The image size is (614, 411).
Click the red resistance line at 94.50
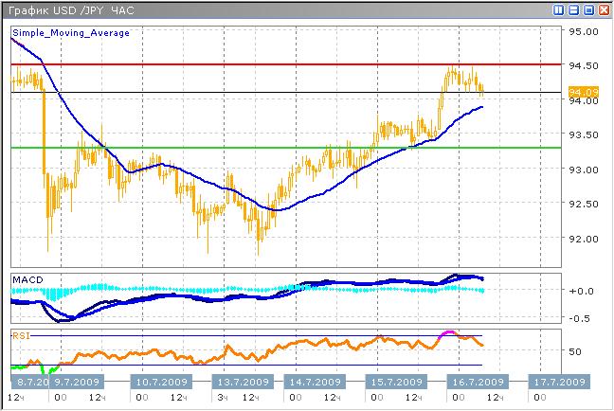coord(284,64)
